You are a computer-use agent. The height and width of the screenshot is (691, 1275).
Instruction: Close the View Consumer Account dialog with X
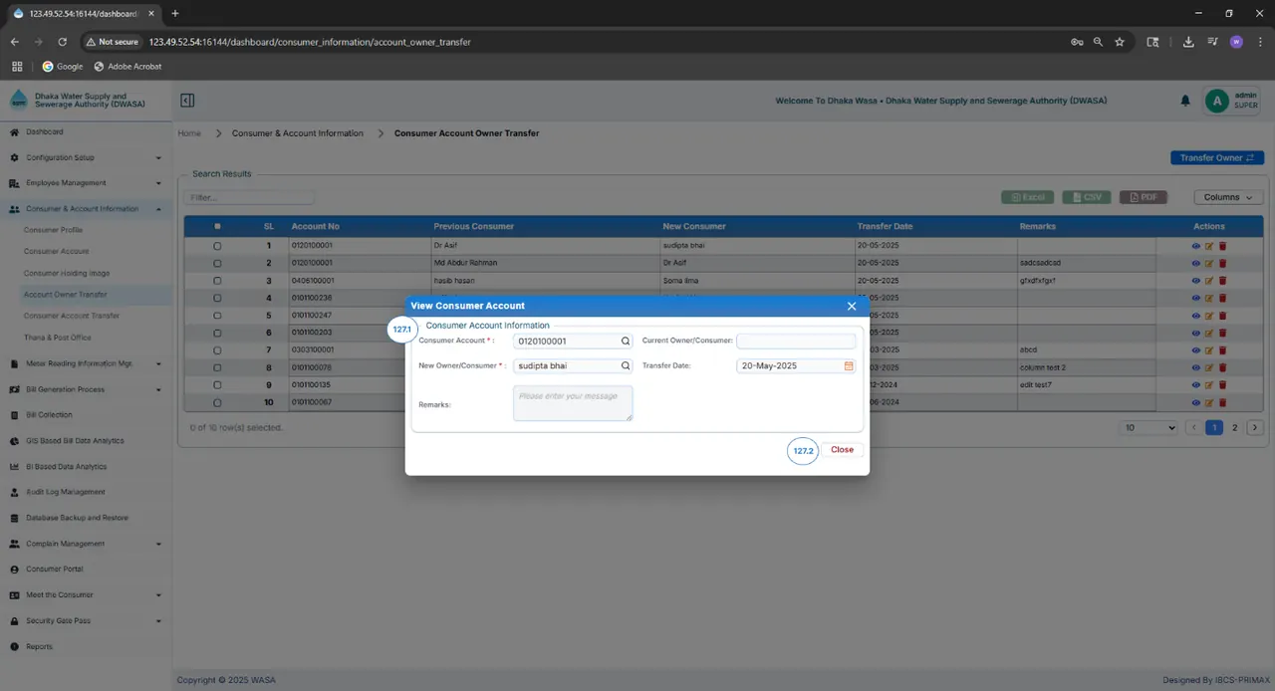click(x=851, y=306)
